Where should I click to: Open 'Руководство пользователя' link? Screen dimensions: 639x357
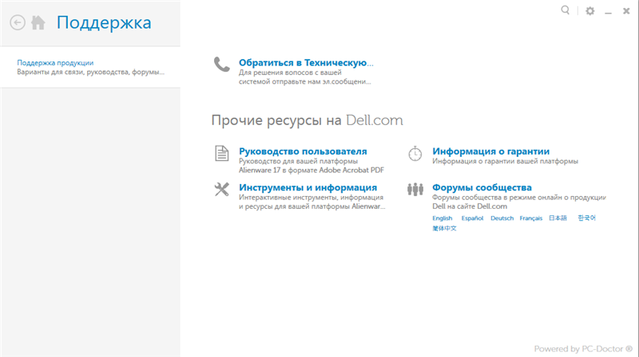pos(303,151)
